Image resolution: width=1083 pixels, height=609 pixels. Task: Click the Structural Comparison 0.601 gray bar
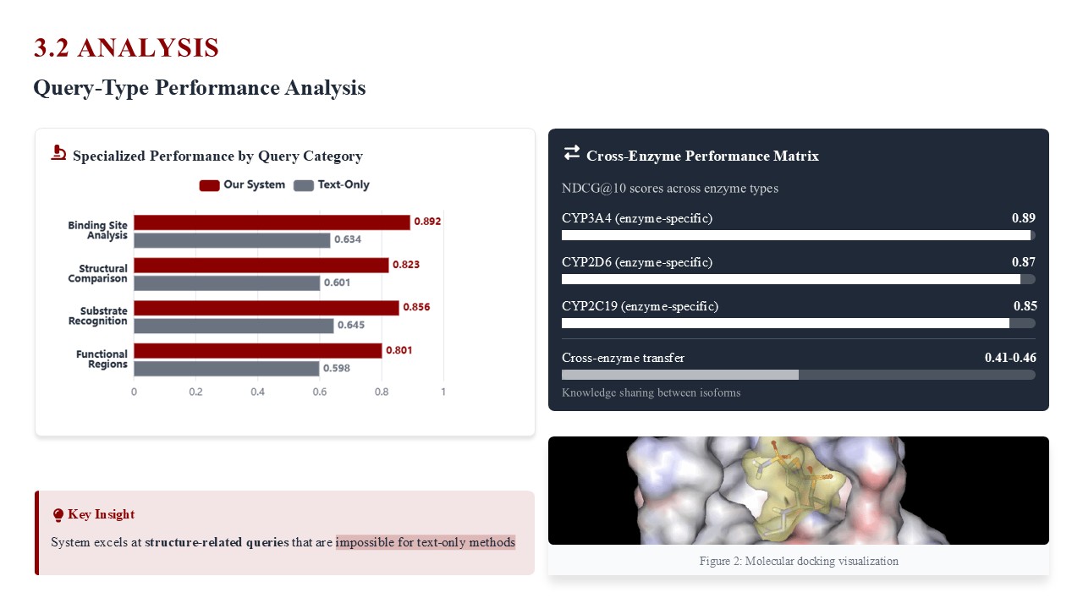click(x=227, y=283)
